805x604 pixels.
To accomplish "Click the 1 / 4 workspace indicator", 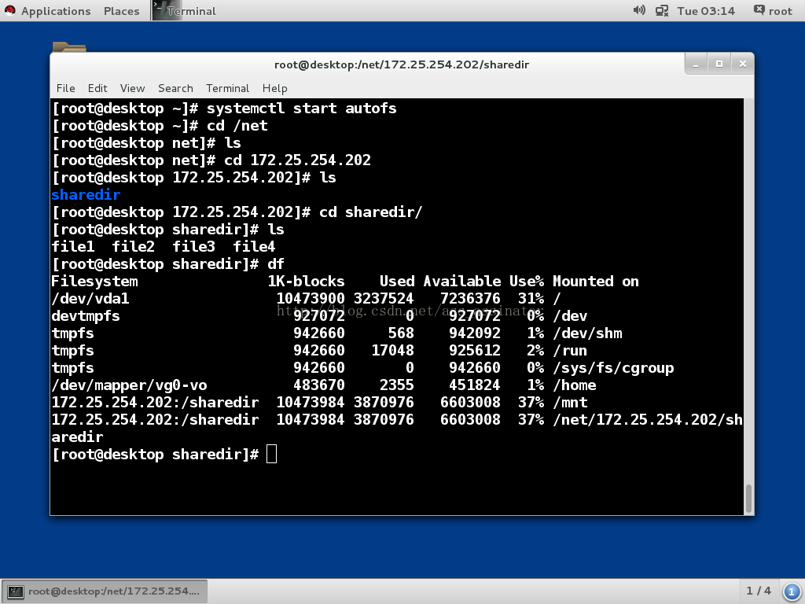I will point(759,591).
